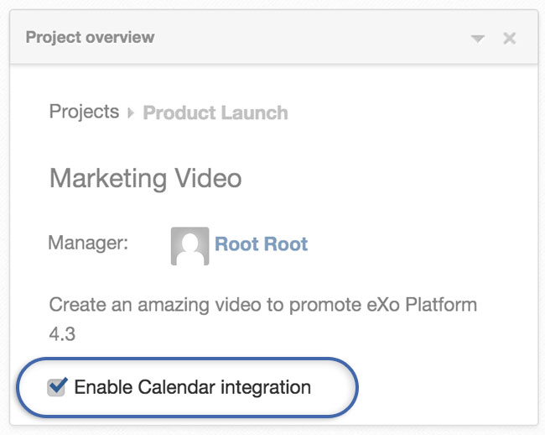545x435 pixels.
Task: Return to the Projects list
Action: tap(84, 112)
